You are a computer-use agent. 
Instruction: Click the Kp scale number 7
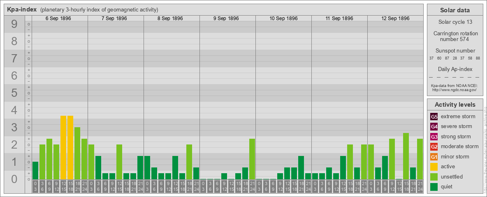coord(14,59)
